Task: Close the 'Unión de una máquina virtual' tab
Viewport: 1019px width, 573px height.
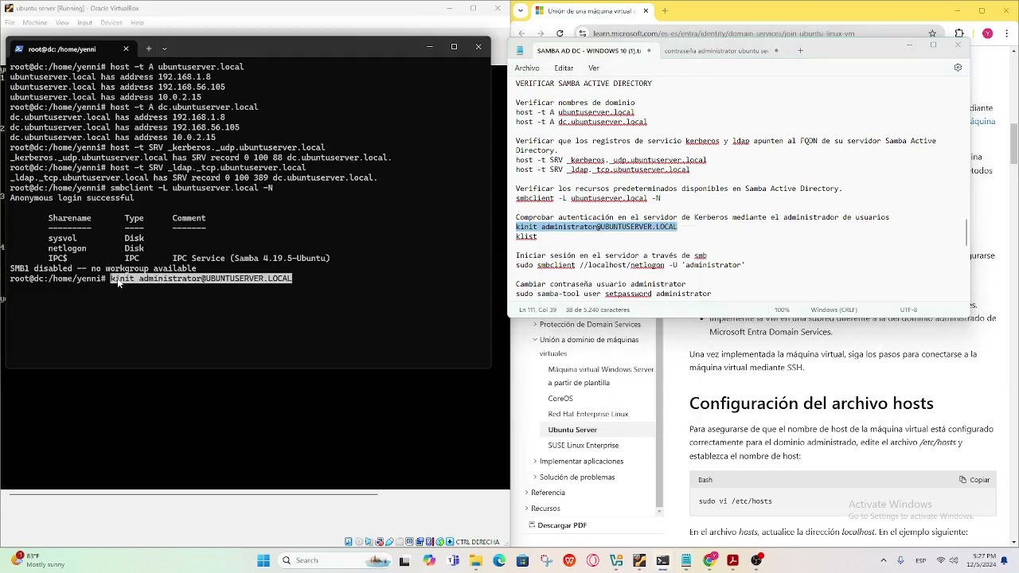Action: click(x=646, y=11)
